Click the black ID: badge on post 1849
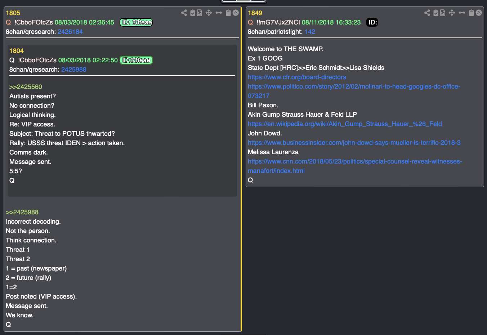Image resolution: width=487 pixels, height=335 pixels. tap(372, 22)
